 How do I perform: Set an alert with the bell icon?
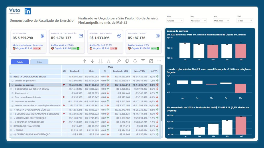[135, 61]
